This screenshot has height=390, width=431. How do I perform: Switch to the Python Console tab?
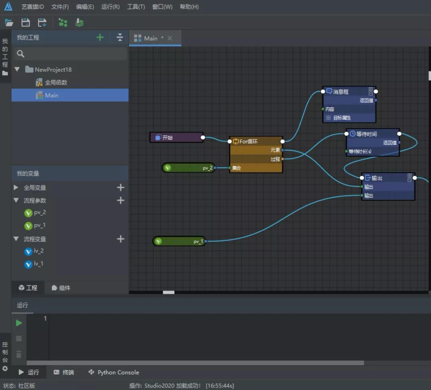tap(114, 372)
